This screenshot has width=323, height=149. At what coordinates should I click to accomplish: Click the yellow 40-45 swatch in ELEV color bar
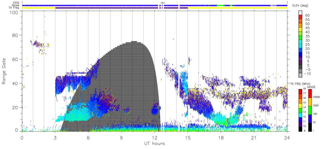(x=301, y=29)
